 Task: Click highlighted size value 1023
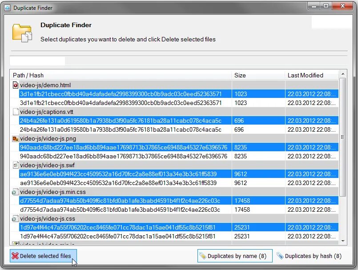tap(241, 94)
